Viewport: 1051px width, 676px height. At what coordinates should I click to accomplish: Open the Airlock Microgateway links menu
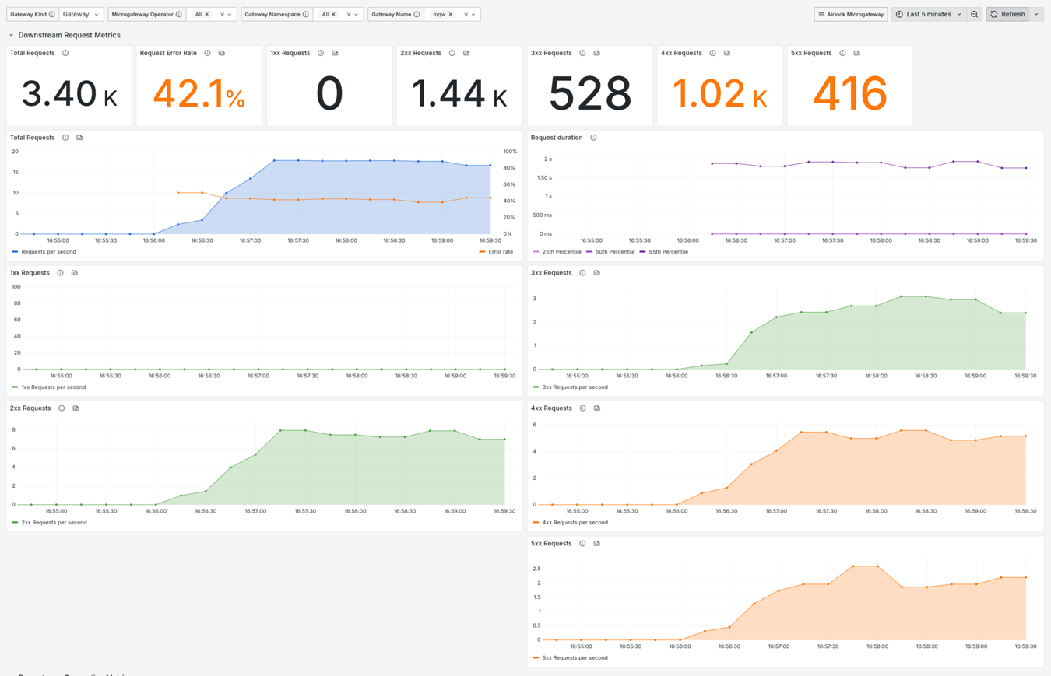coord(851,14)
